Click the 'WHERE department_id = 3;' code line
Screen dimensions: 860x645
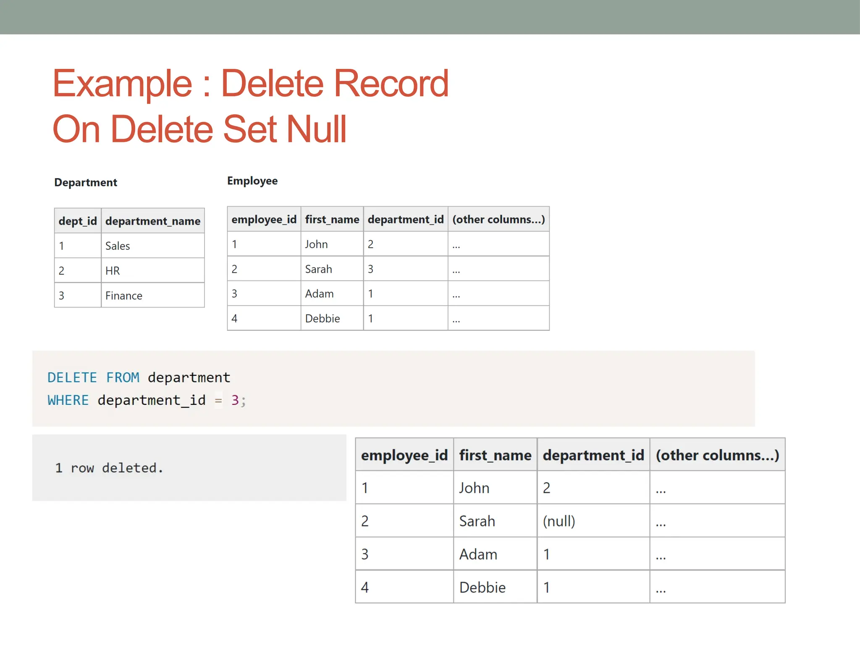point(147,400)
